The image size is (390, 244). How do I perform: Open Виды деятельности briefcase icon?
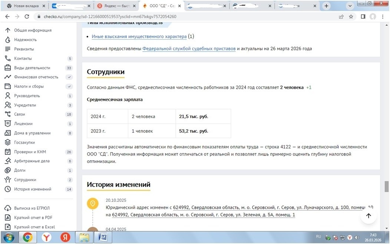click(x=8, y=68)
